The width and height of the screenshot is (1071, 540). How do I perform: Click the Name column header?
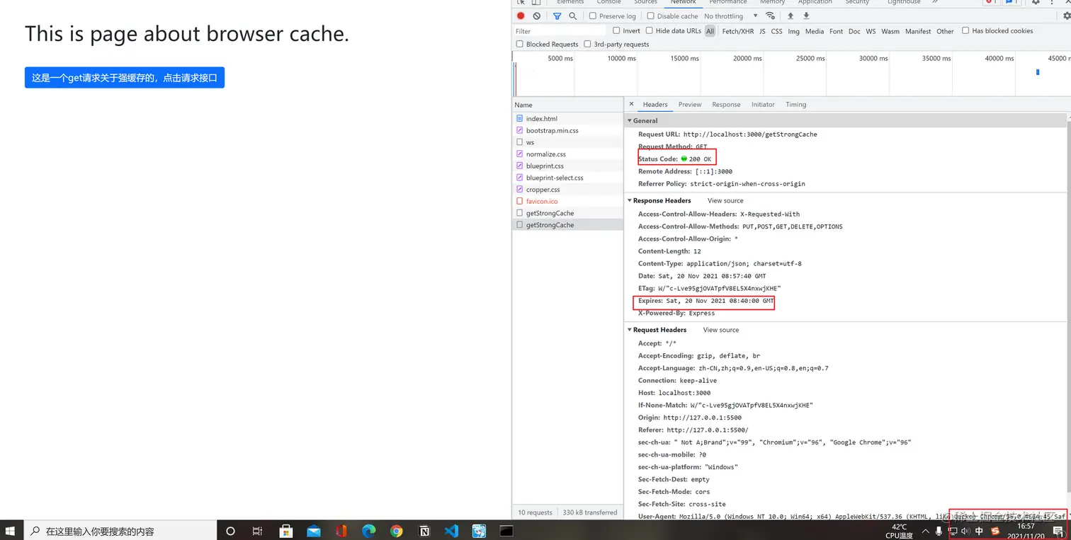[568, 105]
